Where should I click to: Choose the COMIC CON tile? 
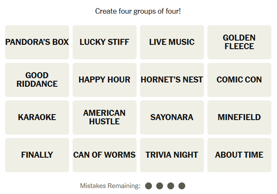[x=239, y=80]
